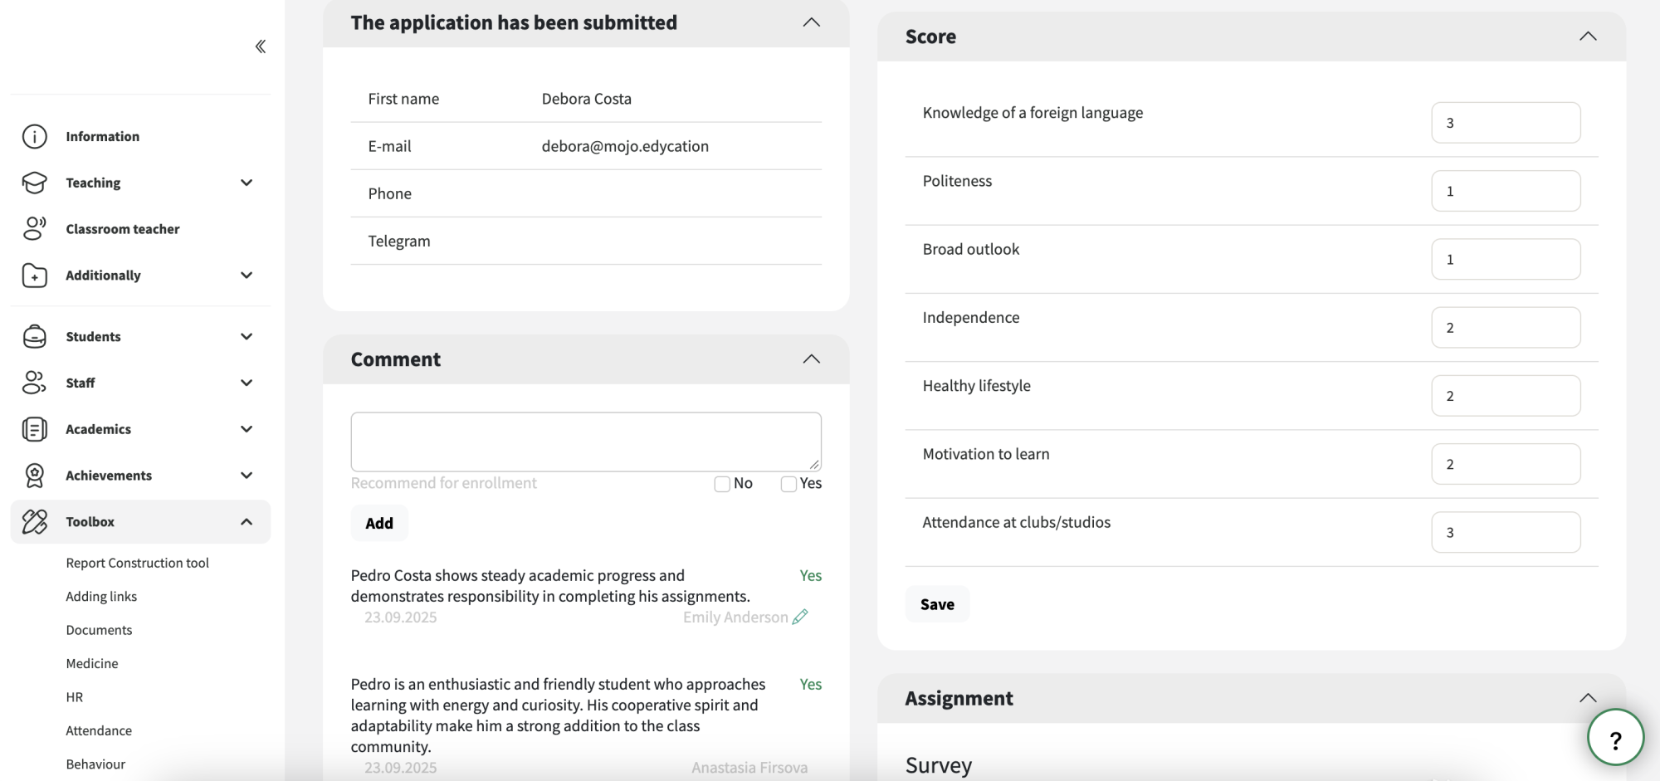The height and width of the screenshot is (781, 1660).
Task: Collapse the Comment panel
Action: point(812,359)
